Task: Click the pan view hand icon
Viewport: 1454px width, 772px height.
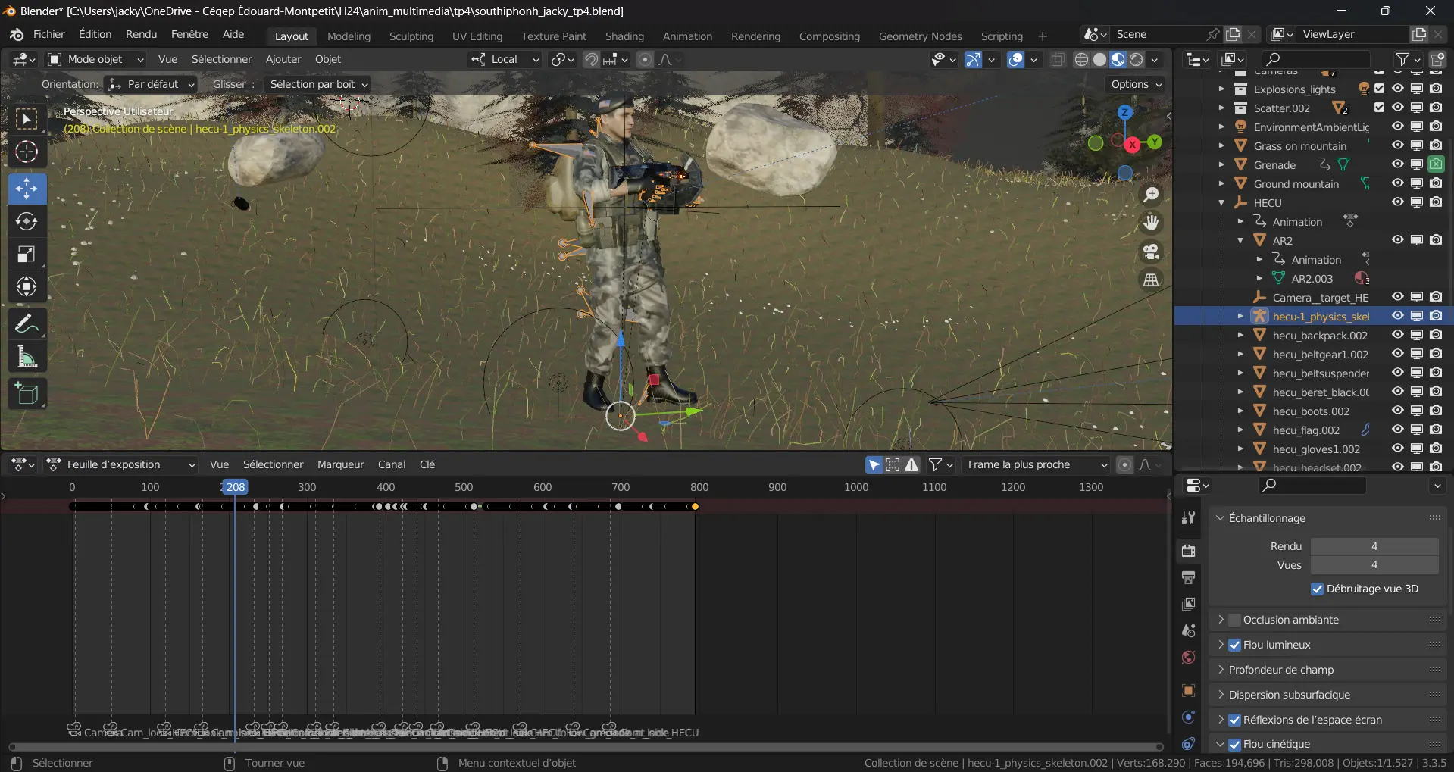Action: [1151, 223]
